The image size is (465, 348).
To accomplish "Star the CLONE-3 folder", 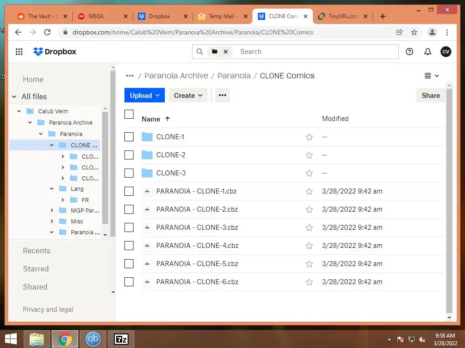I will pyautogui.click(x=309, y=173).
